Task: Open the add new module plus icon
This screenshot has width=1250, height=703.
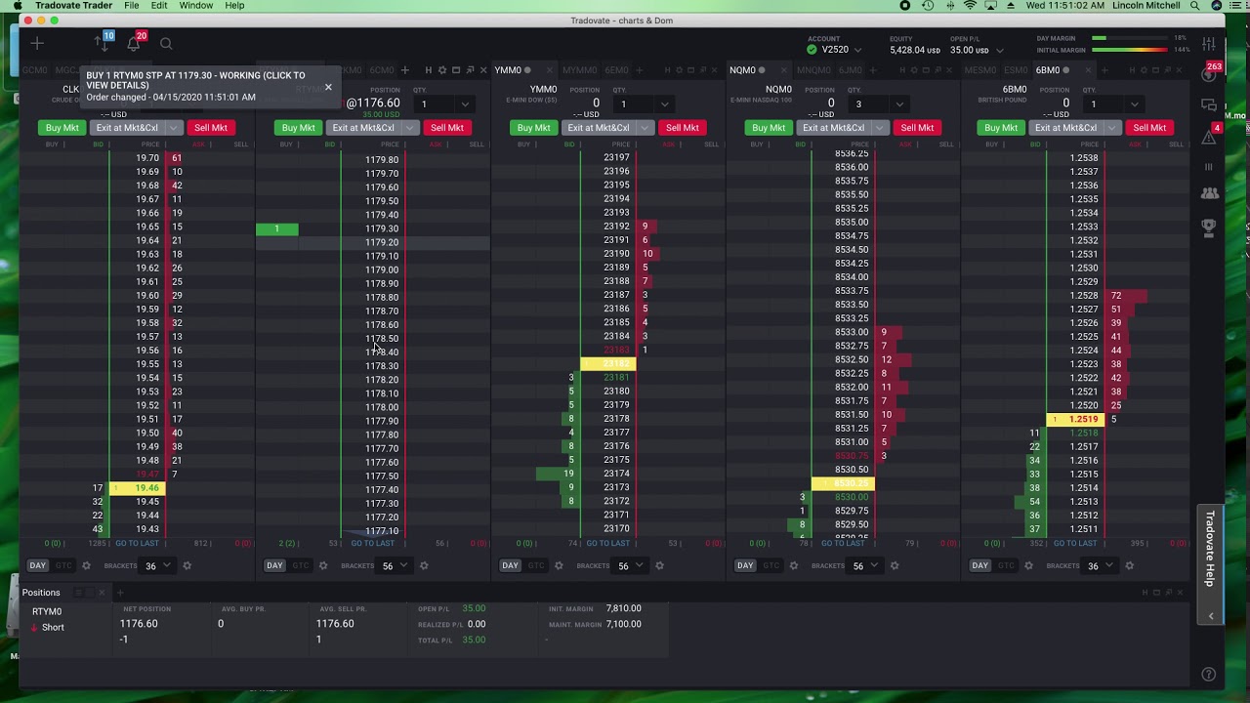Action: (x=37, y=43)
